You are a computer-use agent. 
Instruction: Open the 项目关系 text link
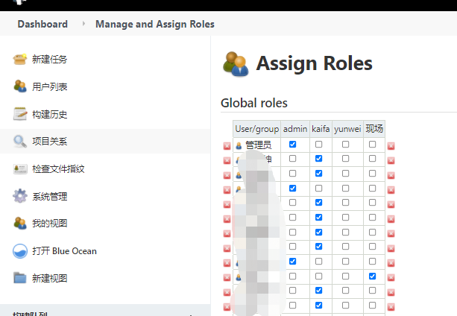point(49,142)
